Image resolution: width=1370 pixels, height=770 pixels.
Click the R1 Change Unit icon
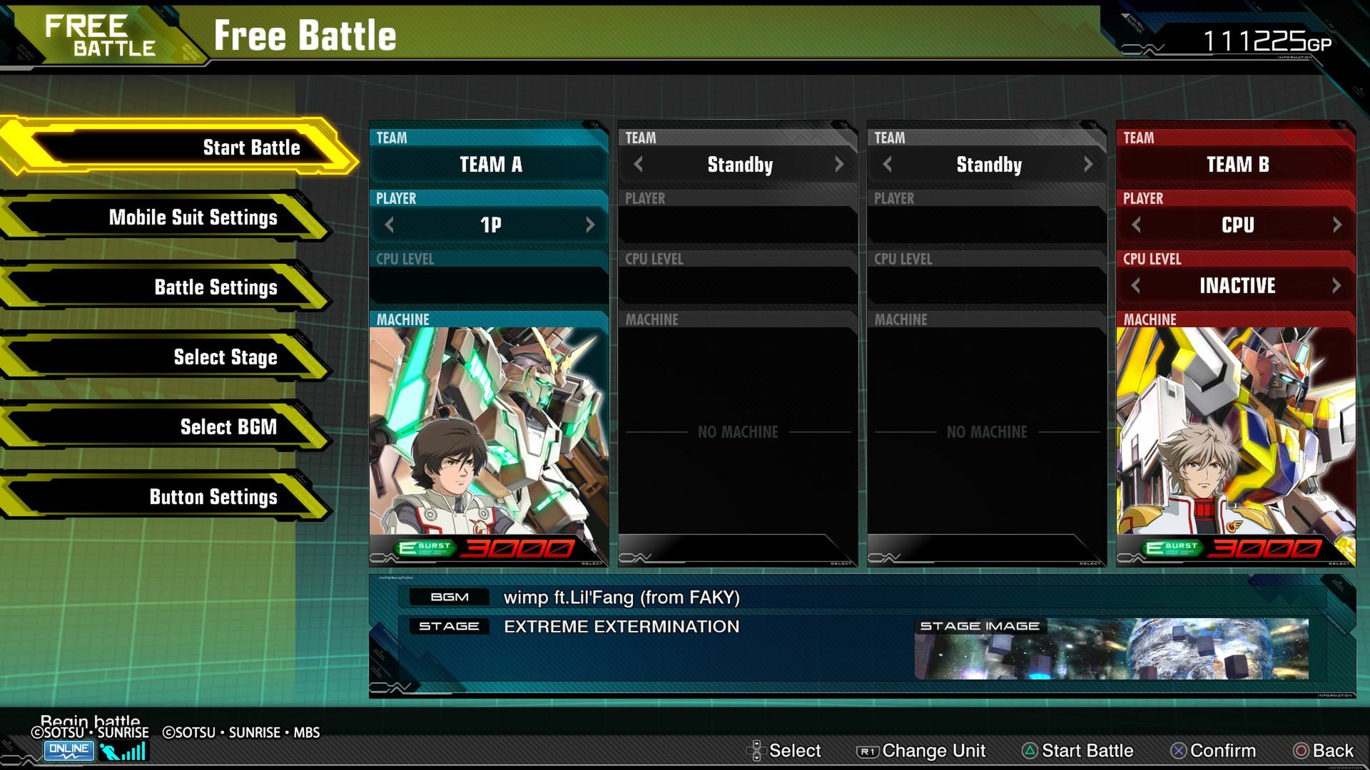click(867, 751)
